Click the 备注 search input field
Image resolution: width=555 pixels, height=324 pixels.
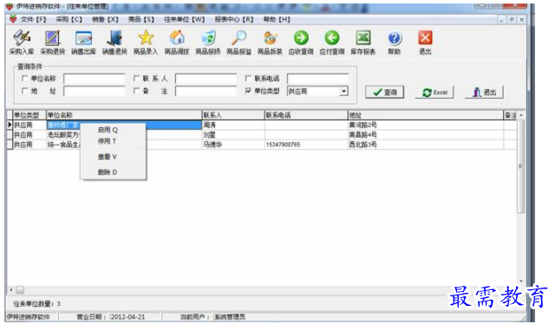pos(206,91)
